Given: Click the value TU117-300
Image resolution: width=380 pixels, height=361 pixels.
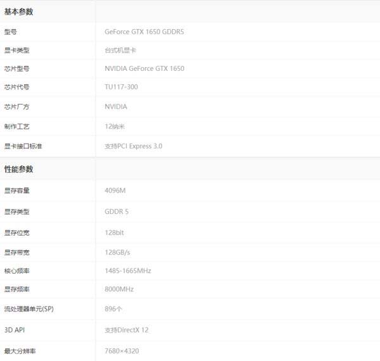Looking at the screenshot, I should click(x=121, y=87).
